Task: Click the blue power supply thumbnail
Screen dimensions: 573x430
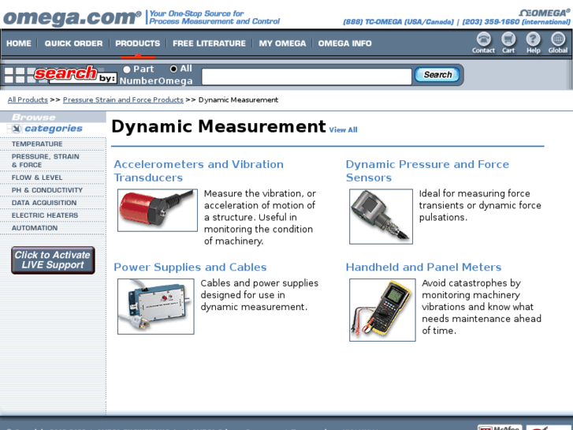Action: (x=156, y=306)
